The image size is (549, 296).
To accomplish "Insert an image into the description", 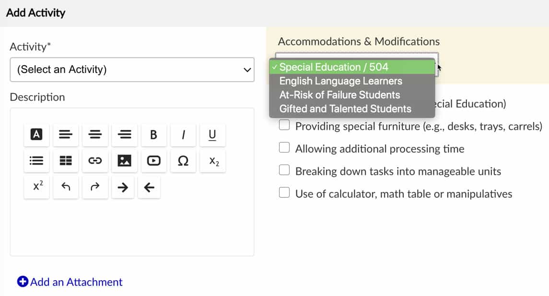I will click(124, 161).
